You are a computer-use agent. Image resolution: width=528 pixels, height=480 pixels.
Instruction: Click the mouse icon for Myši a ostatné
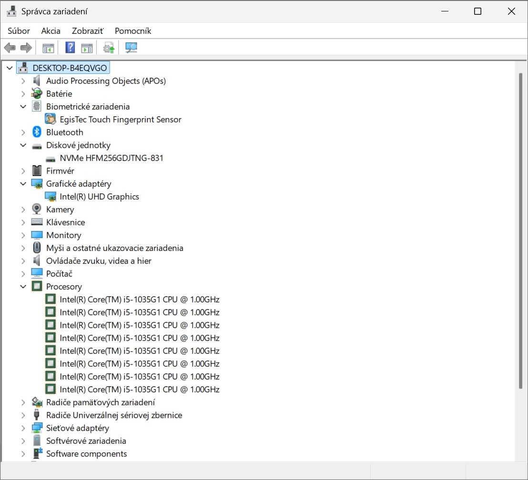[37, 248]
